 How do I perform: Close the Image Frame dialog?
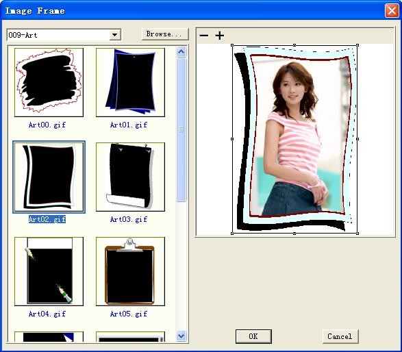392,11
